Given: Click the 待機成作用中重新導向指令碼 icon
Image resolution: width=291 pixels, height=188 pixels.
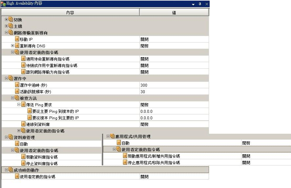Looking at the screenshot, I should (23, 65).
